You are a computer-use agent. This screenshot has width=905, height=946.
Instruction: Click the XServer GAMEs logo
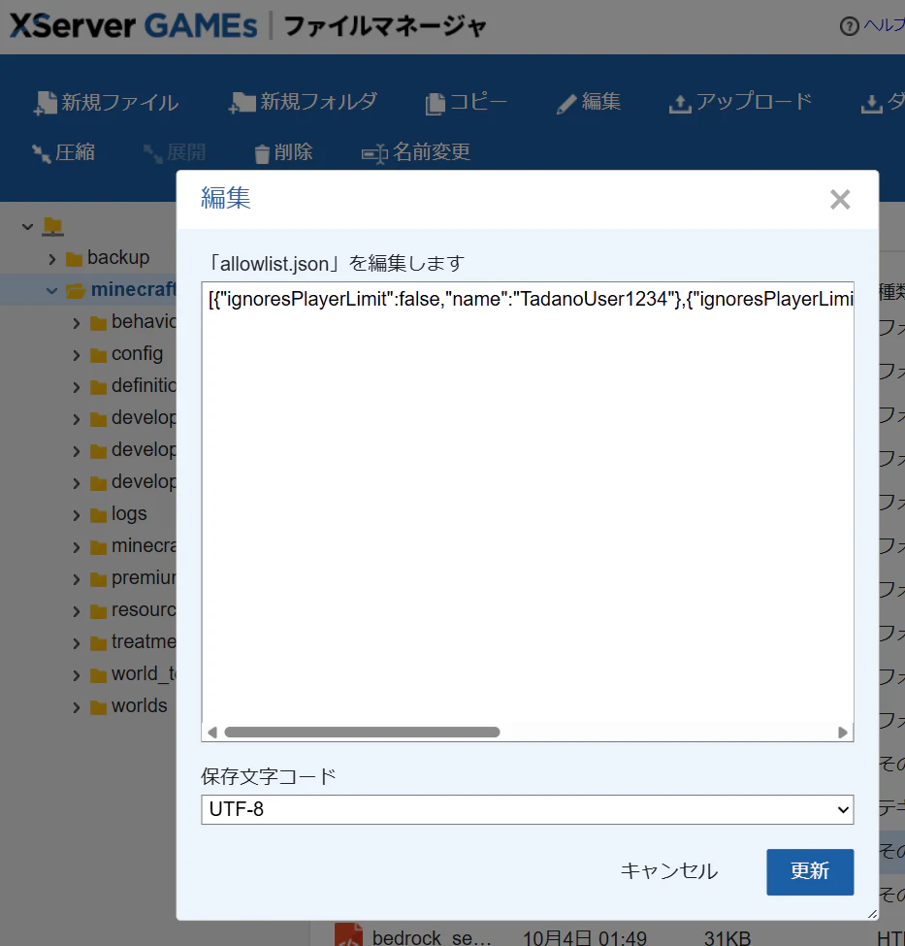[133, 26]
